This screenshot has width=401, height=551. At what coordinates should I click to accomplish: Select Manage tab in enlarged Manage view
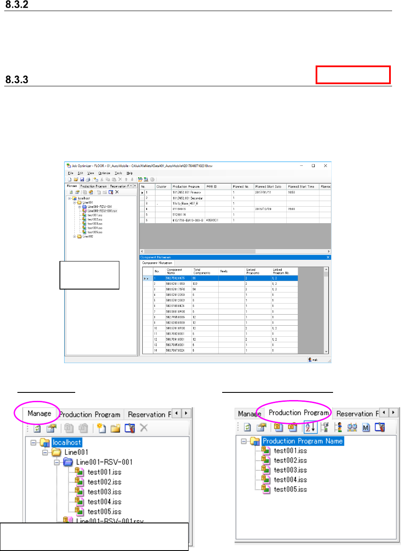point(40,413)
